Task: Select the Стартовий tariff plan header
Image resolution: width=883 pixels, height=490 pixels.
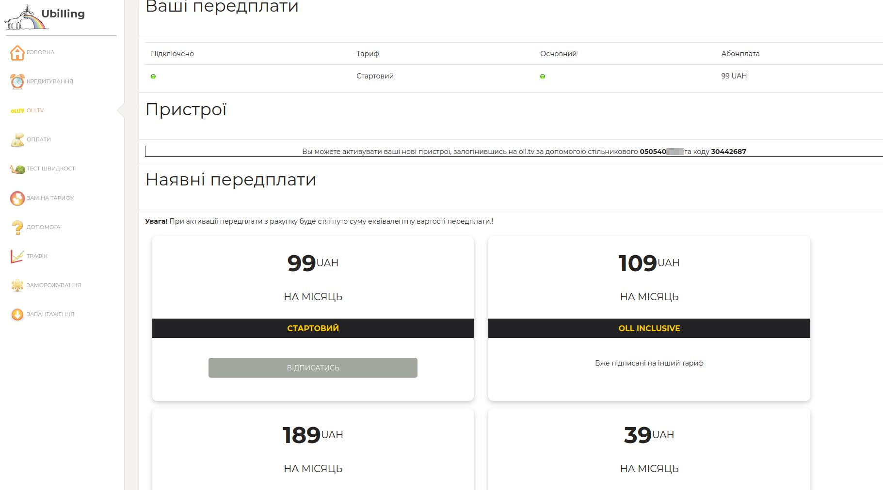Action: coord(313,328)
